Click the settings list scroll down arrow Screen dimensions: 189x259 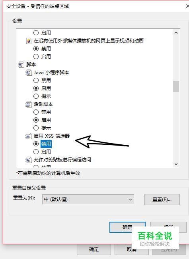click(x=176, y=164)
